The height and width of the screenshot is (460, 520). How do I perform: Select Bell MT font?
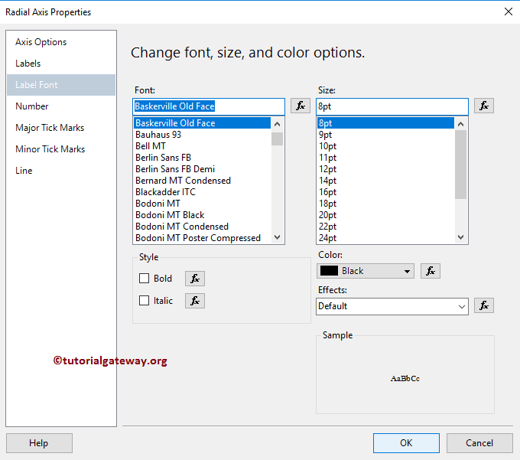[x=203, y=146]
